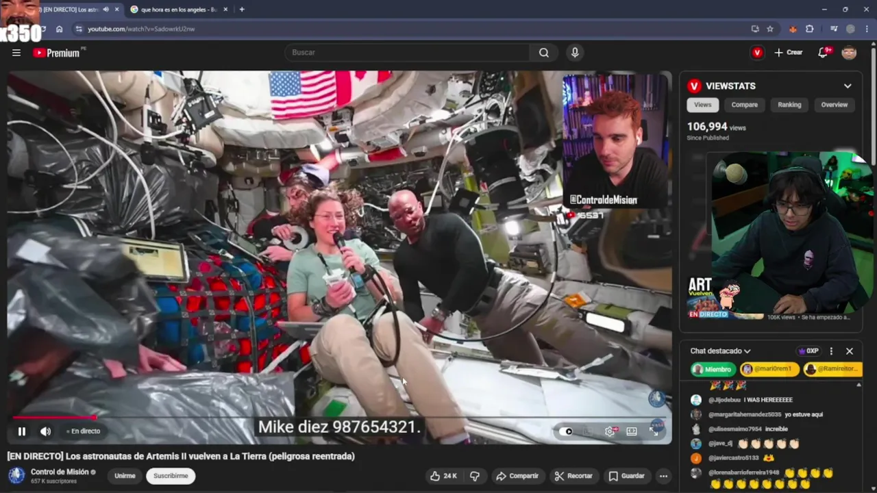
Task: Open @margaritahernandez5035 chat username
Action: click(745, 414)
